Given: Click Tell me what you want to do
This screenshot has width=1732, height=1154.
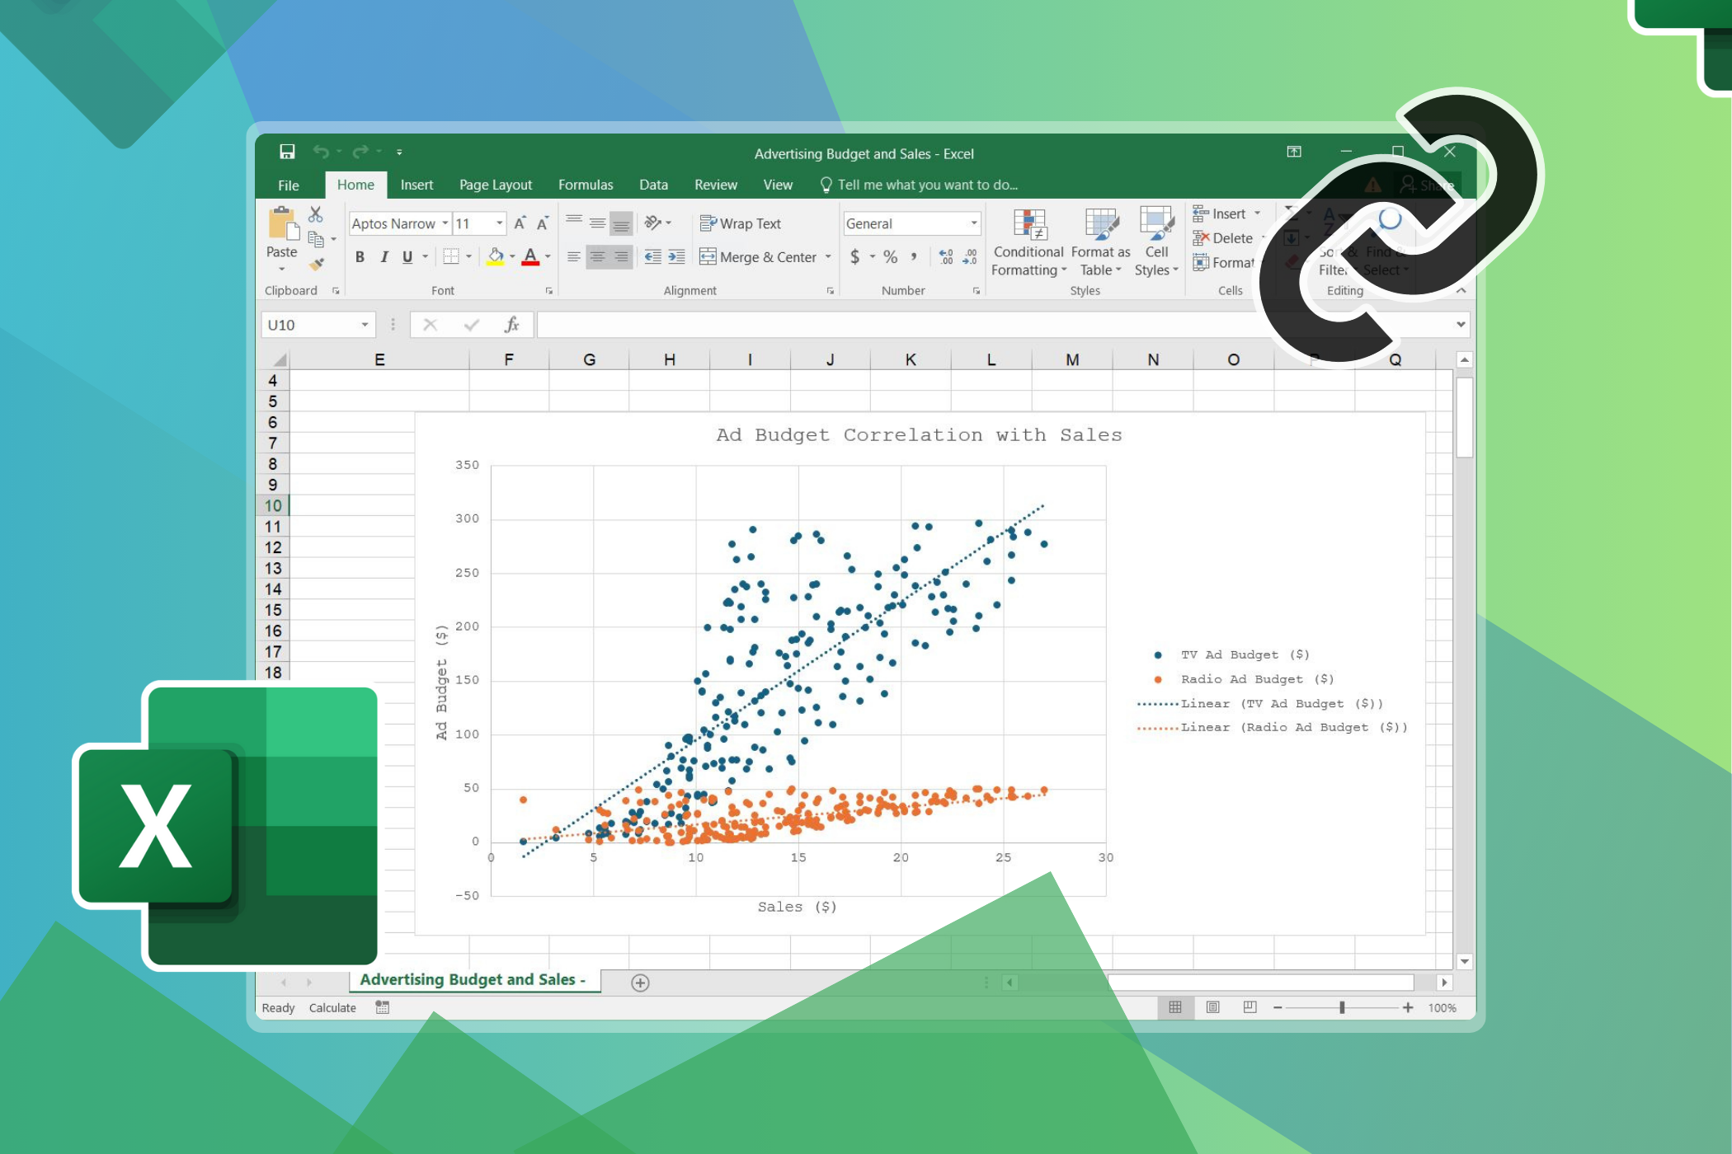Looking at the screenshot, I should click(918, 185).
